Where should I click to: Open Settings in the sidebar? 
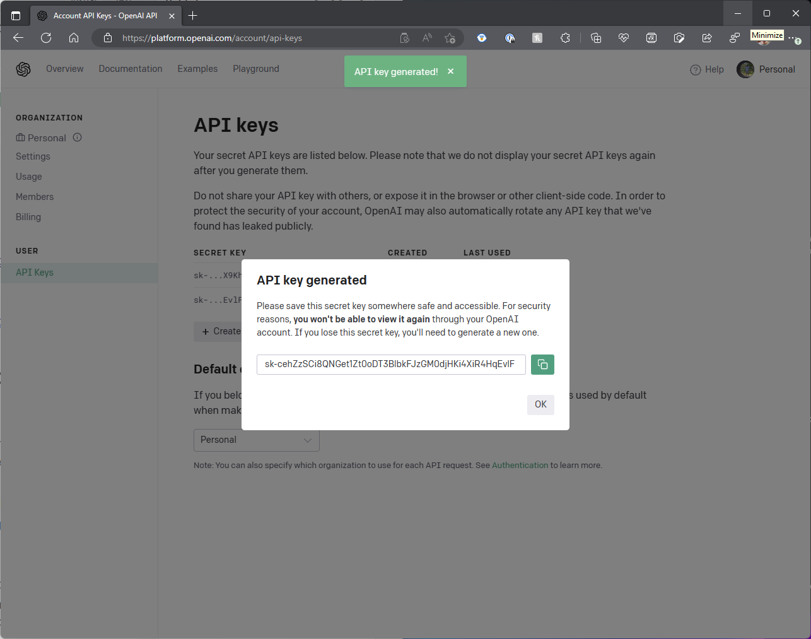click(33, 156)
